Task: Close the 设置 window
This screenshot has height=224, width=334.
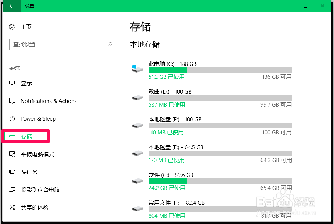Action: coord(323,6)
